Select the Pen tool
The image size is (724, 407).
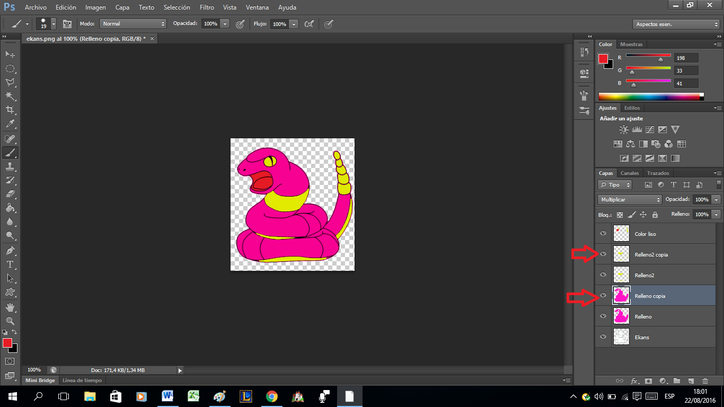(10, 250)
